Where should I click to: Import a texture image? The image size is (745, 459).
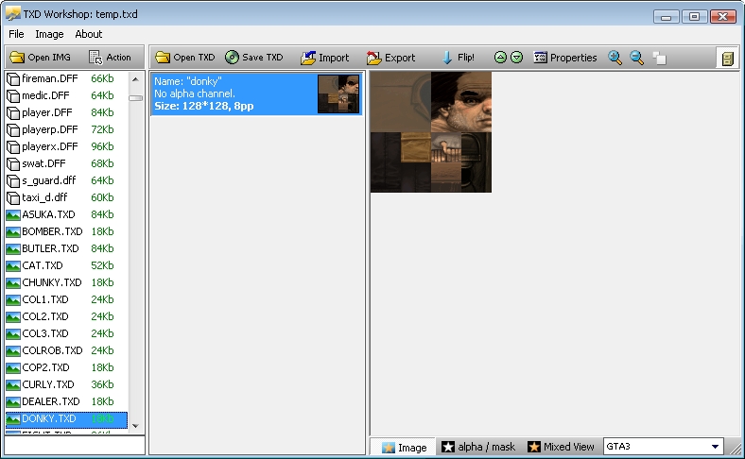(325, 58)
